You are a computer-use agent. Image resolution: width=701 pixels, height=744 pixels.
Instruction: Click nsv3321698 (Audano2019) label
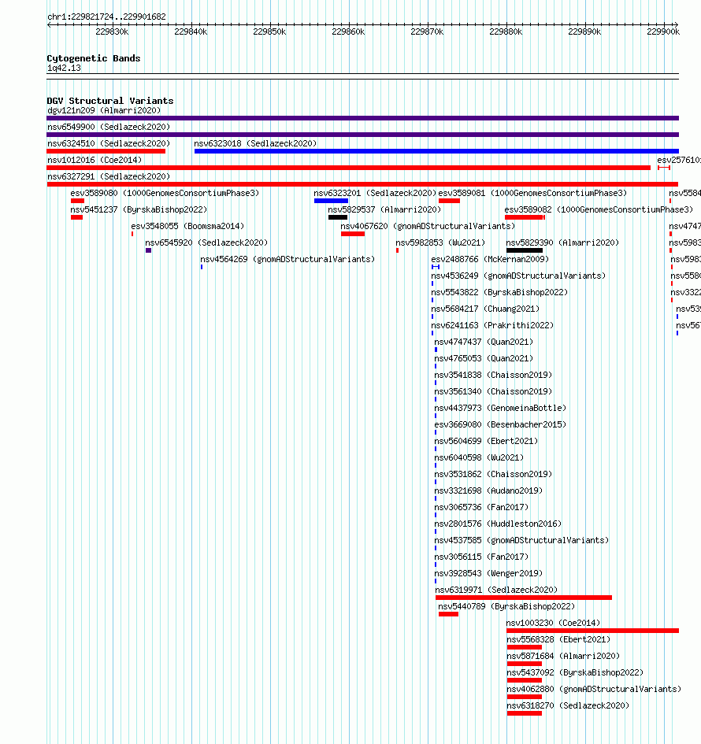[x=488, y=491]
